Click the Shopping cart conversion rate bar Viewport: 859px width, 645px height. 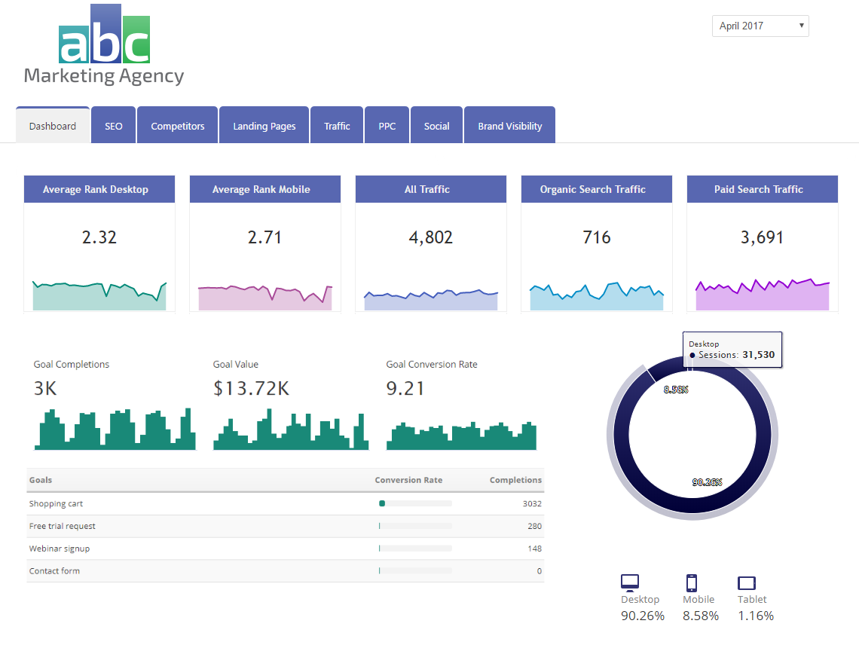click(x=415, y=503)
